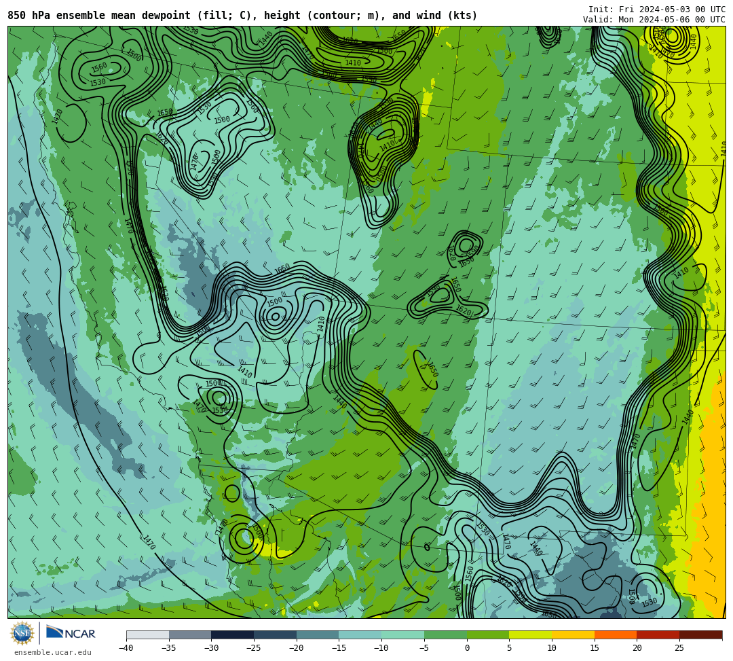Click the '−35' colorbar tick label
Viewport: 733px width, 661px height.
168,648
